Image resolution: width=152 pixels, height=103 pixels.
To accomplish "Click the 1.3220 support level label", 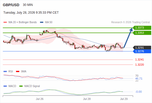I will (139, 65).
